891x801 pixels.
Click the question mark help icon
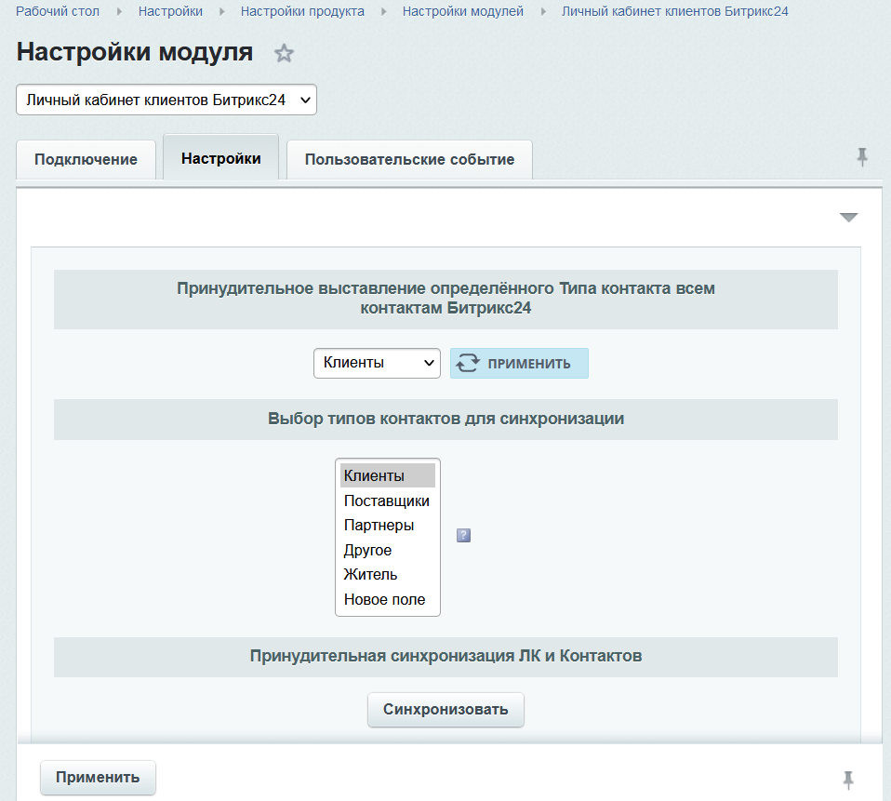pyautogui.click(x=463, y=535)
